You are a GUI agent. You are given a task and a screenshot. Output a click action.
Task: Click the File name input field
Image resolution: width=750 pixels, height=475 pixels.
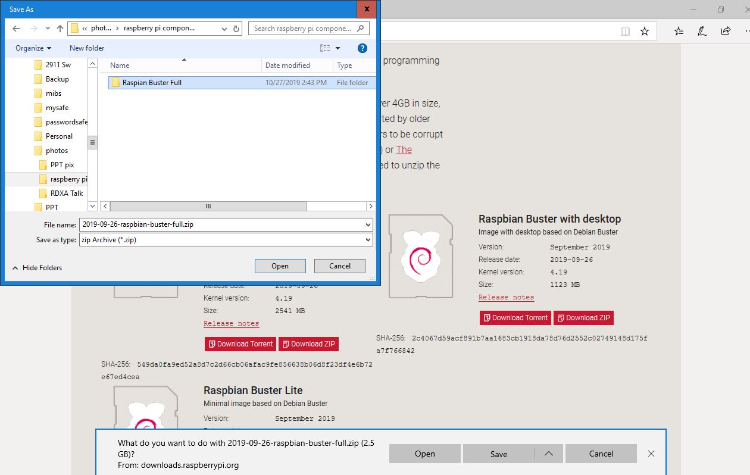tap(221, 224)
